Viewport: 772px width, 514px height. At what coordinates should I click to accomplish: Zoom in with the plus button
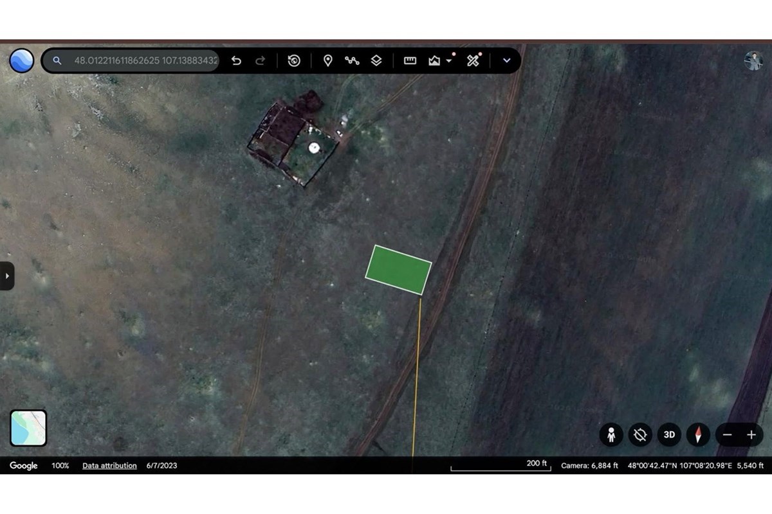pyautogui.click(x=751, y=435)
